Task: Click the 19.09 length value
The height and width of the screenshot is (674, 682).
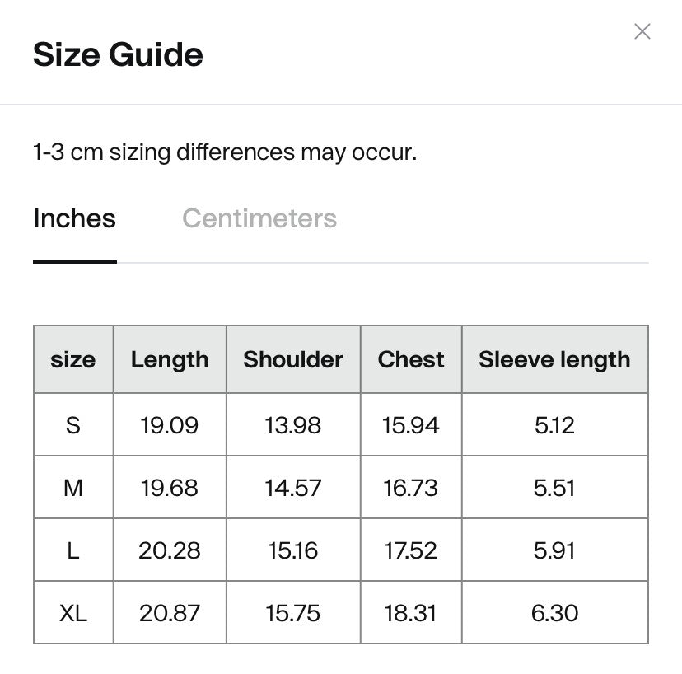Action: [170, 425]
